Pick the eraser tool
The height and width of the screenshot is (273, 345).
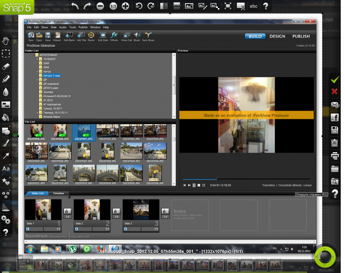[x=6, y=66]
